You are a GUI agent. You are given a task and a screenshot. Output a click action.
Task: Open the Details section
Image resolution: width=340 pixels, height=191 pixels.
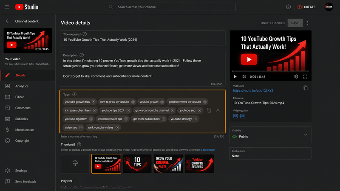pyautogui.click(x=28, y=75)
